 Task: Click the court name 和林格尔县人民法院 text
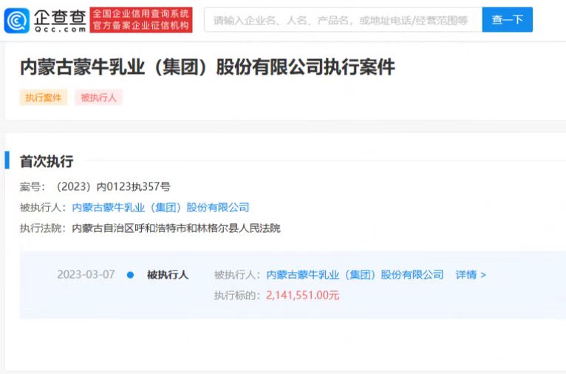176,228
